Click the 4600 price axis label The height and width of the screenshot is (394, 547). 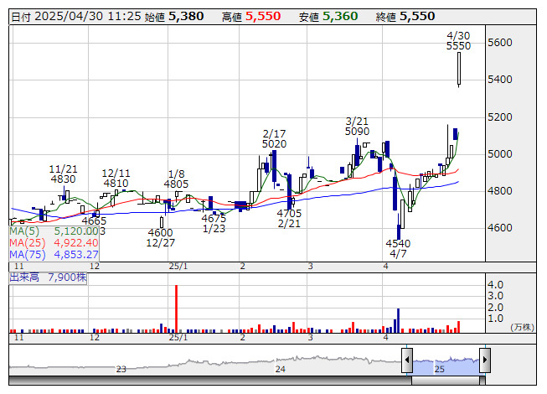pos(500,228)
